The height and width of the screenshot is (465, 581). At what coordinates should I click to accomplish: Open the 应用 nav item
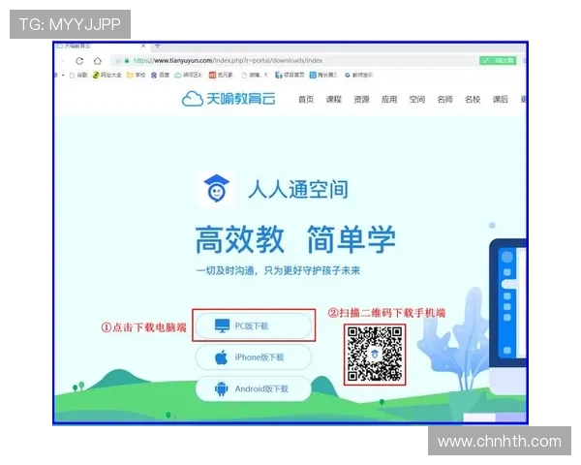(389, 100)
